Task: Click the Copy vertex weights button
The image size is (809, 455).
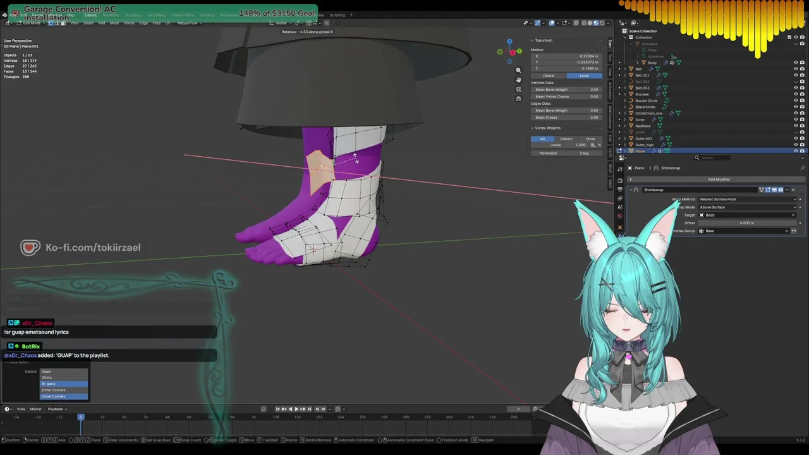Action: coord(584,153)
